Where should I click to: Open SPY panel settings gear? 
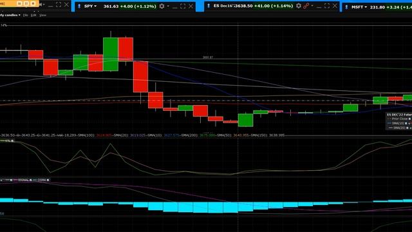click(162, 6)
